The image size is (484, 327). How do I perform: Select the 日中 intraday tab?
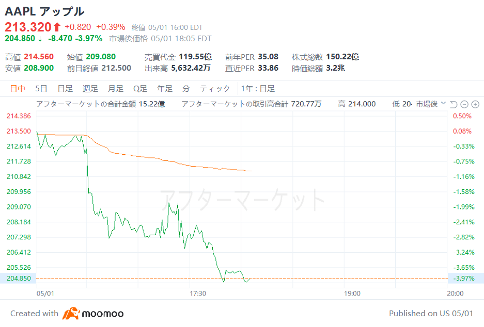point(17,89)
